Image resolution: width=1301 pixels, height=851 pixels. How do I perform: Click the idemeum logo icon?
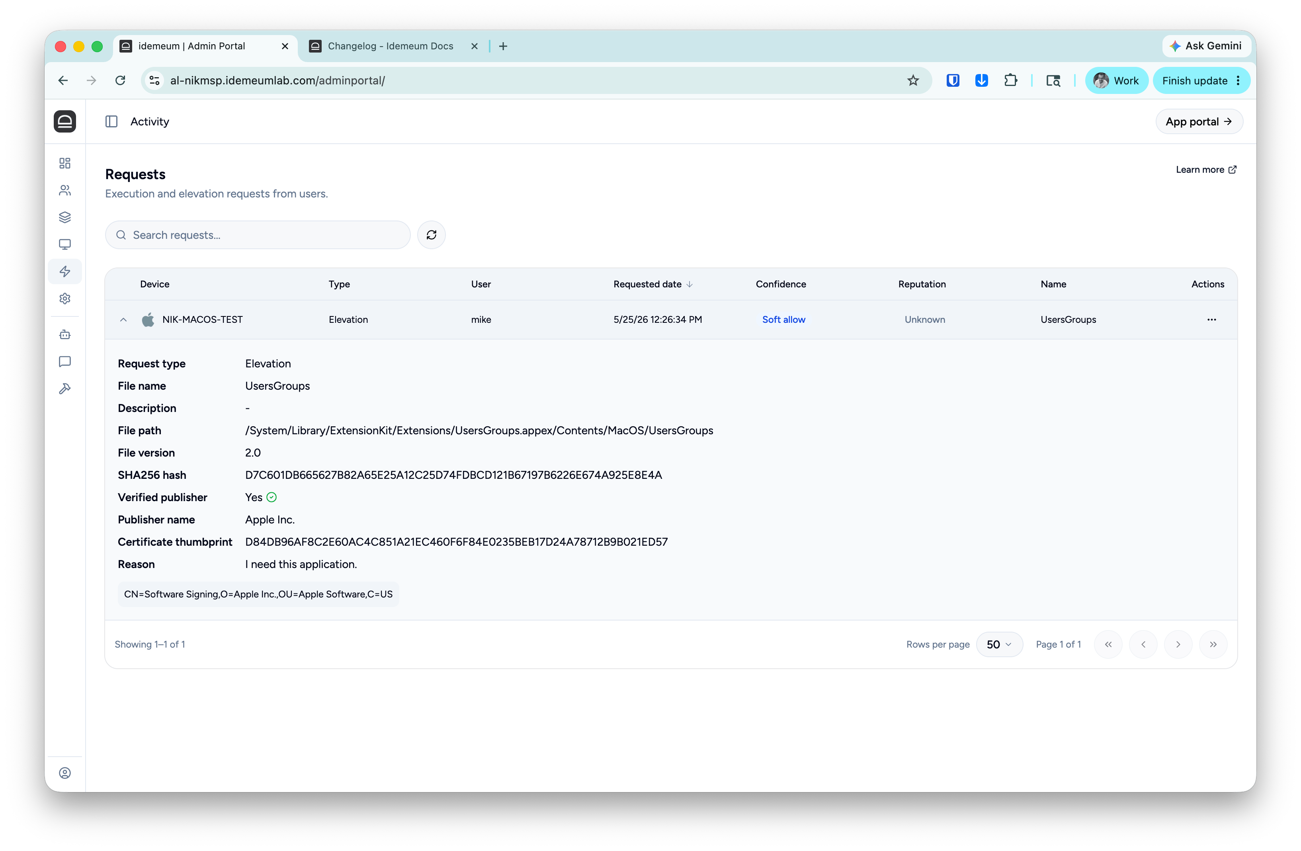tap(64, 121)
